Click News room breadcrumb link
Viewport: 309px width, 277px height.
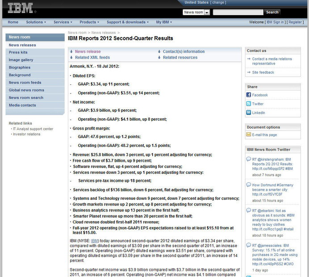coord(77,33)
